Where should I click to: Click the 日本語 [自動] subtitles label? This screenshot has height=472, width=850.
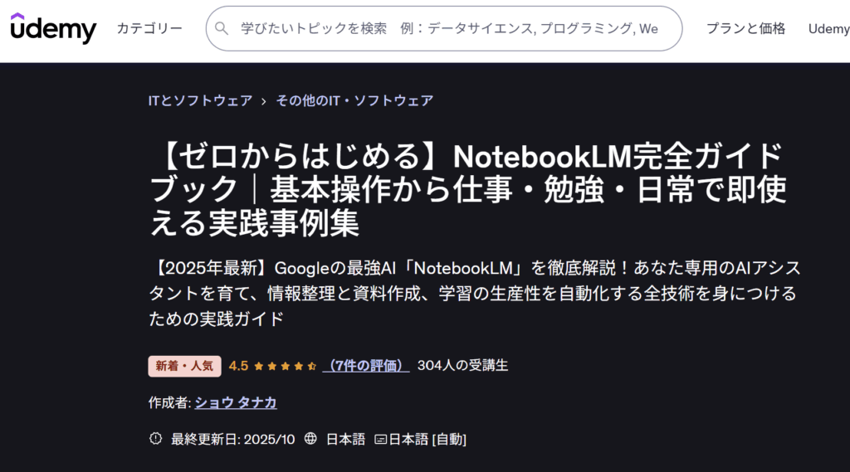[x=427, y=439]
